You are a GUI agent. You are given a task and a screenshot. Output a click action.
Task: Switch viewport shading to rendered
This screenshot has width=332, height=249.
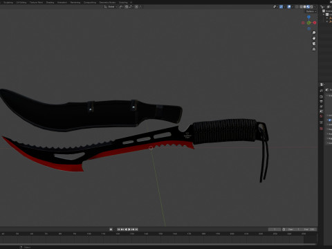[x=312, y=7]
